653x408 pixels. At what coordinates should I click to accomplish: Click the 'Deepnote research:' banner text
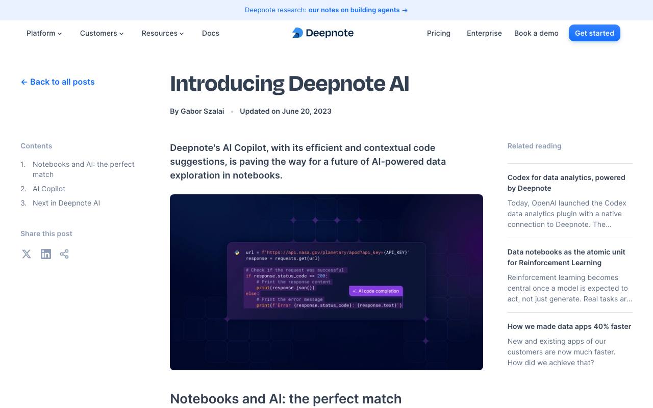(x=275, y=10)
